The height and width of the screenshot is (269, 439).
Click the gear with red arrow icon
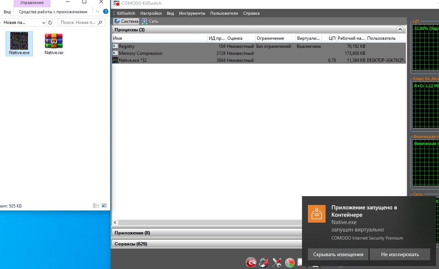coord(264,263)
